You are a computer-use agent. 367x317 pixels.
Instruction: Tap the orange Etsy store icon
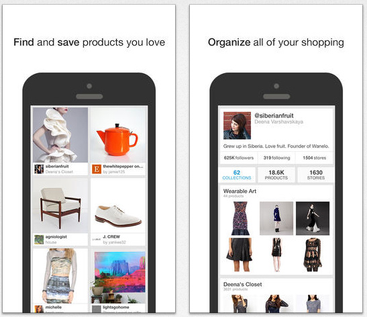(x=97, y=169)
